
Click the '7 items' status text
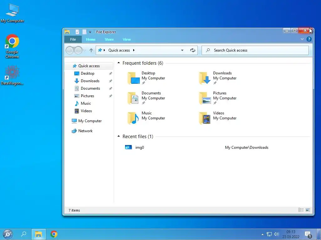tap(74, 210)
